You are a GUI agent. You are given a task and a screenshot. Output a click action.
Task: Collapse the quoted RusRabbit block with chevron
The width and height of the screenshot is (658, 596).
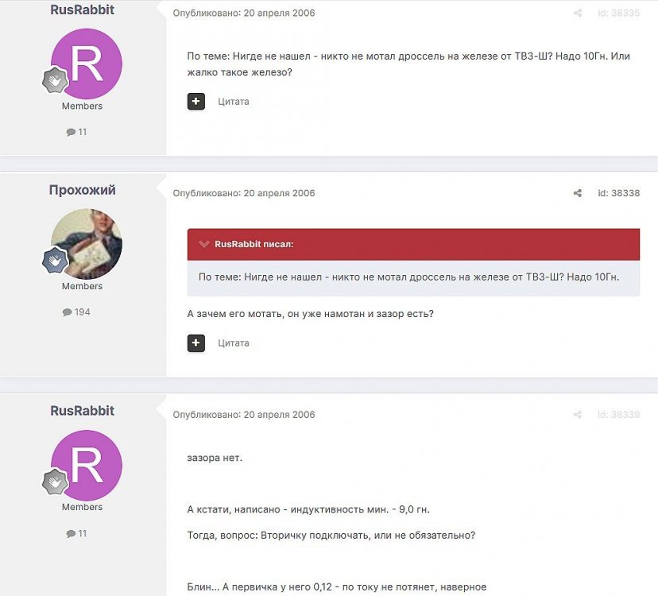204,244
